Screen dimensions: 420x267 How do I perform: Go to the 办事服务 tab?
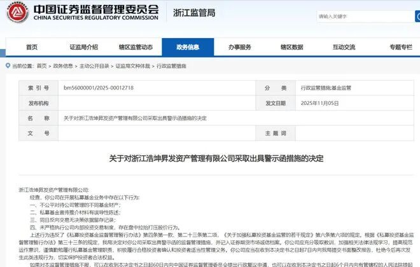pyautogui.click(x=240, y=47)
